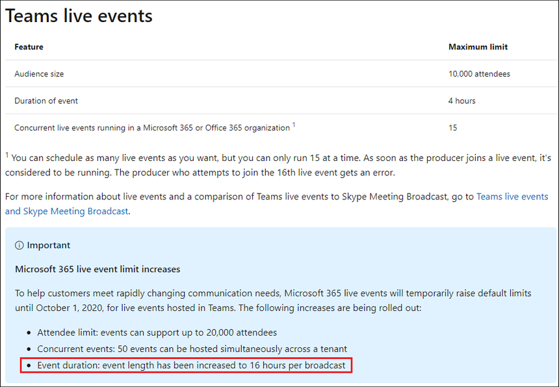Click the Duration of event row label

tap(46, 101)
